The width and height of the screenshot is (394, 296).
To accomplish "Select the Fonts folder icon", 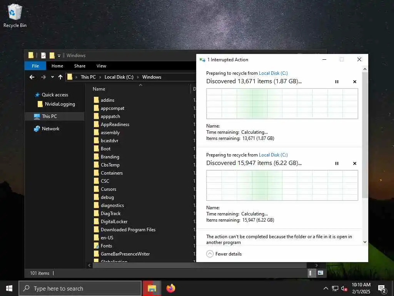I will [96, 246].
